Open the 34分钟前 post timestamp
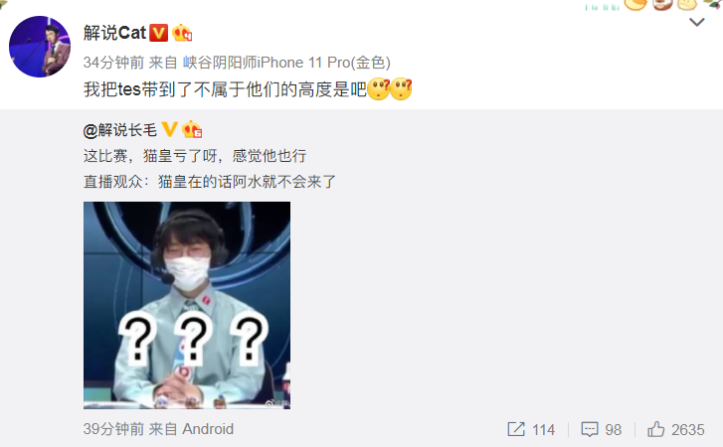This screenshot has width=723, height=447. [114, 63]
